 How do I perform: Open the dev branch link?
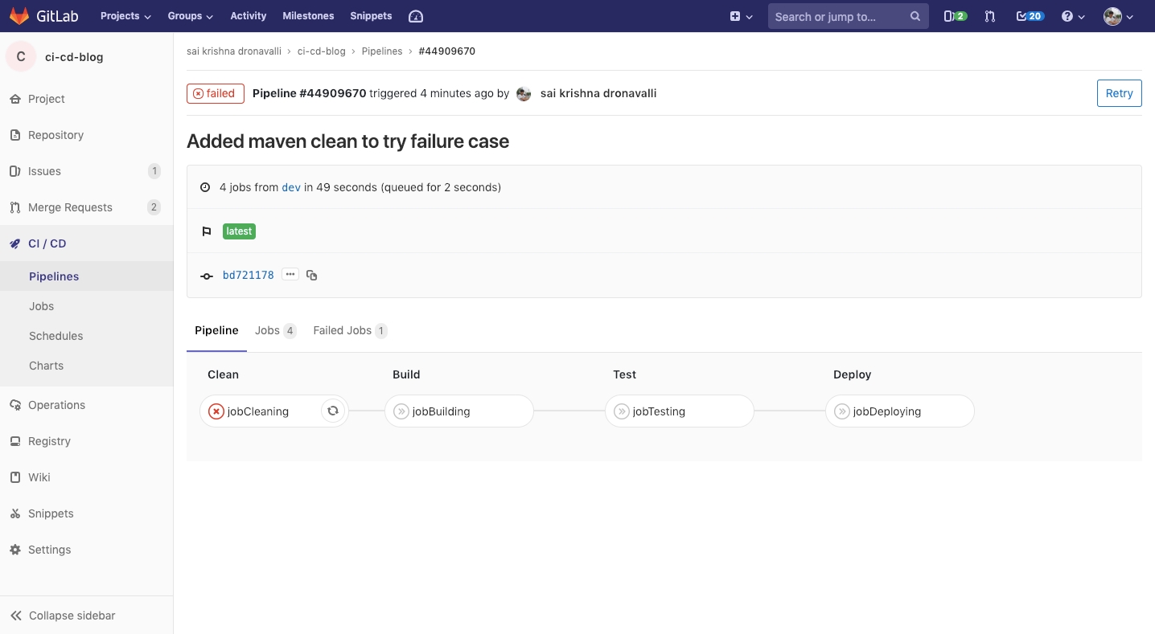[291, 187]
